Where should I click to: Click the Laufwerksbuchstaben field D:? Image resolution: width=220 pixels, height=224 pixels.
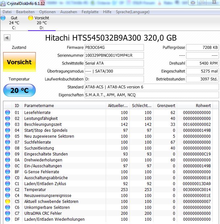[114, 79]
